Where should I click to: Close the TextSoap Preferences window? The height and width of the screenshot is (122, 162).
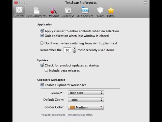[x=16, y=2]
